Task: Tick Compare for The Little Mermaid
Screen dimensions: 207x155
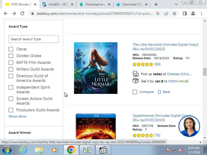Action: pos(135,92)
